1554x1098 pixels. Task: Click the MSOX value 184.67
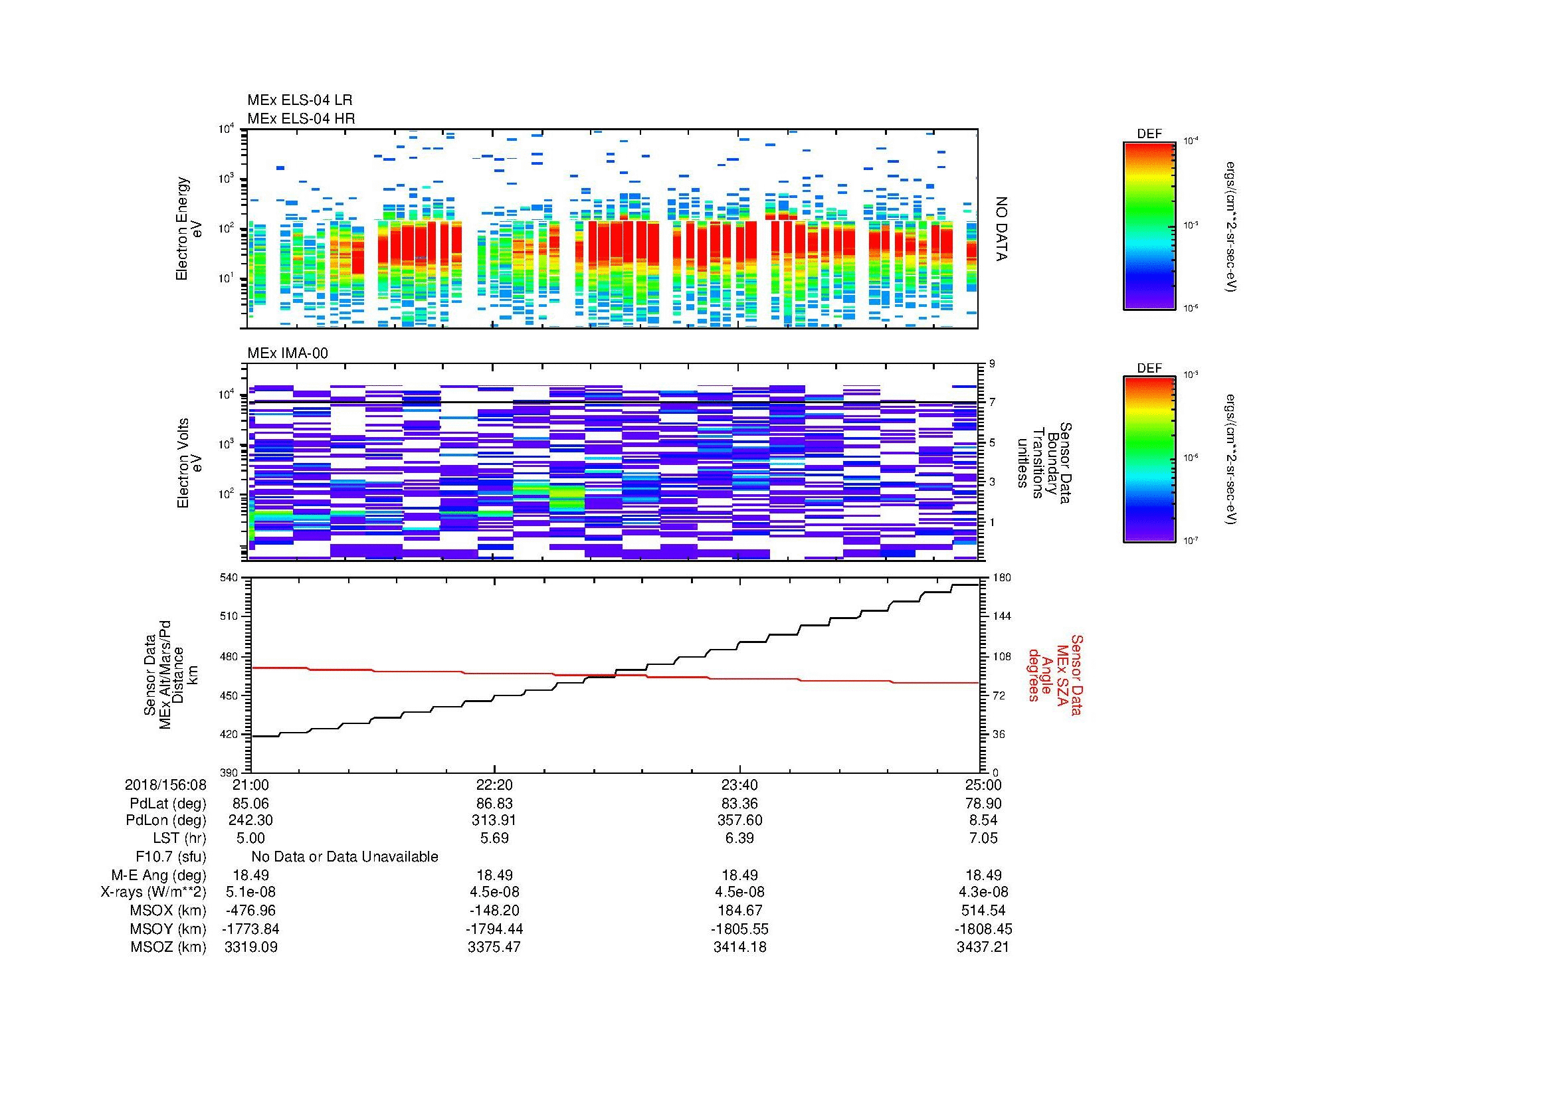point(739,911)
